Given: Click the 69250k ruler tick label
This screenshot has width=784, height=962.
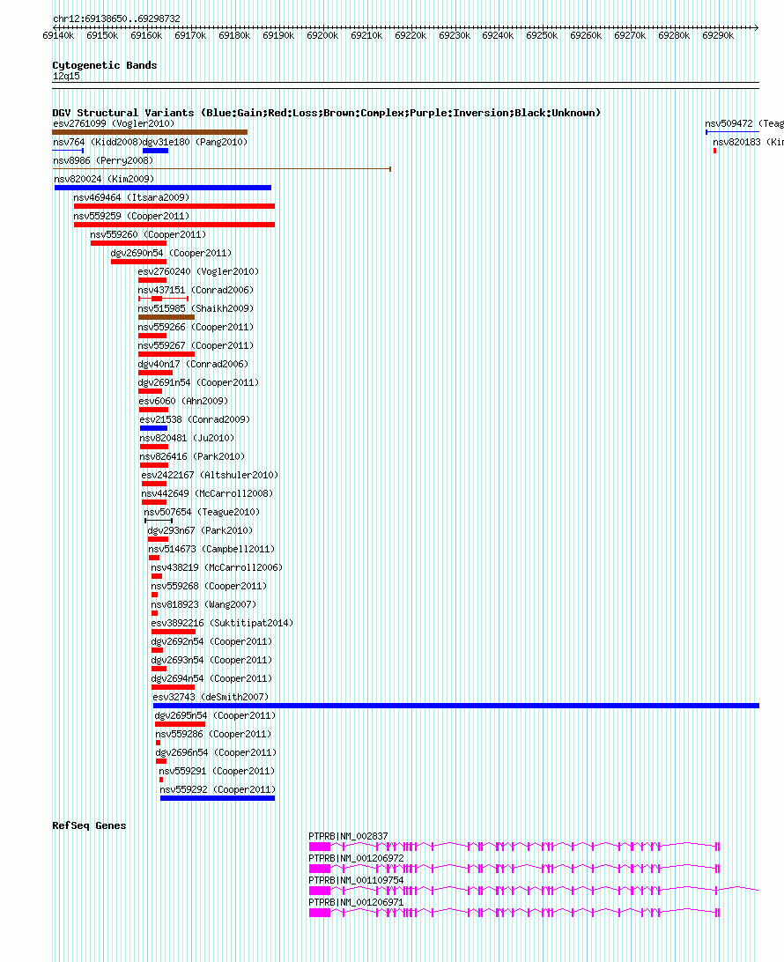Looking at the screenshot, I should pyautogui.click(x=542, y=35).
